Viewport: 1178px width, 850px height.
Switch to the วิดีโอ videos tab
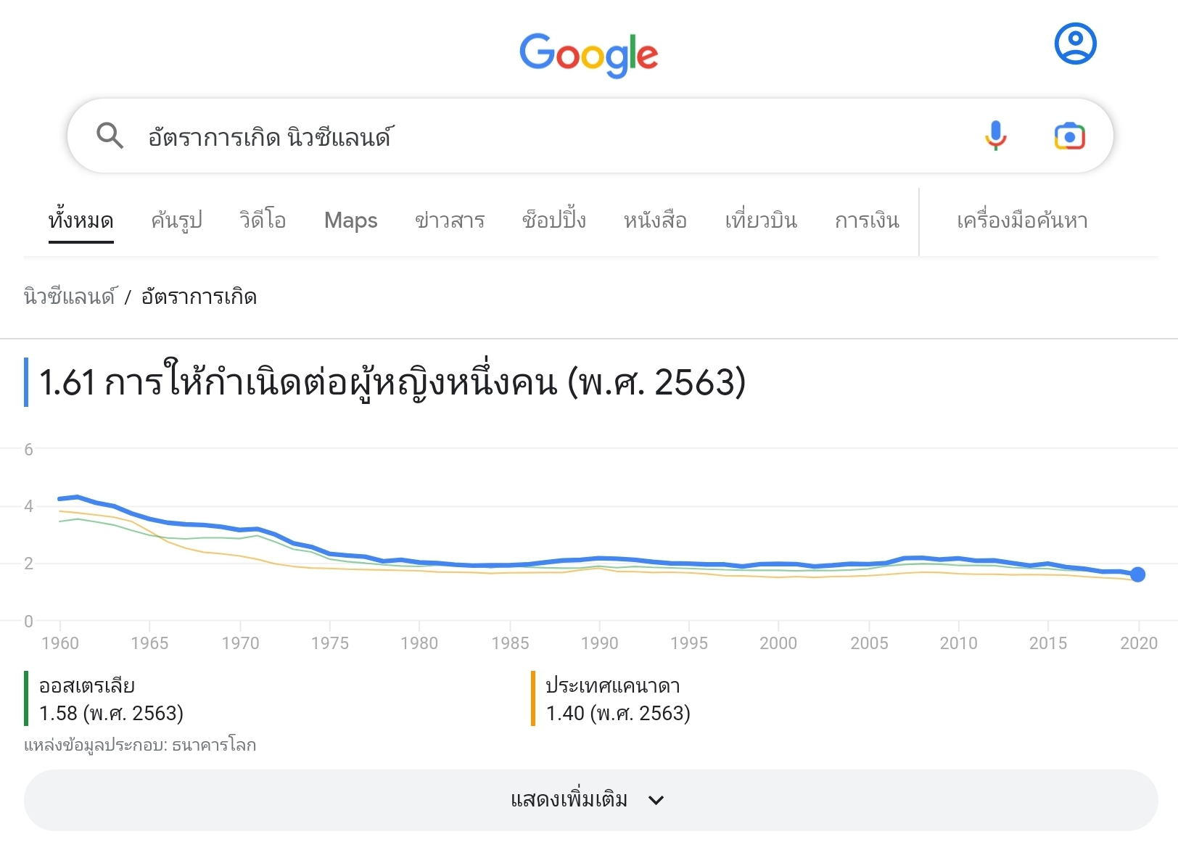(263, 220)
